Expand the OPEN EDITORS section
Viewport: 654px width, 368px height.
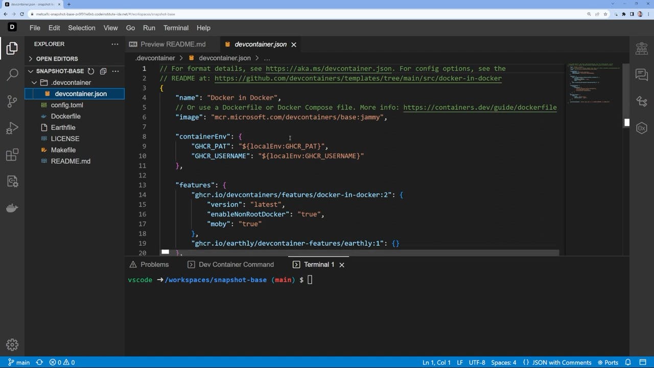(57, 59)
